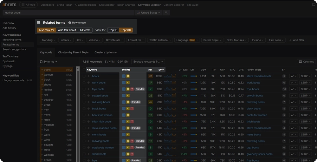Viewport: 317px width, 162px height.
Task: Click the plus icon next to cowgirl boots
Action: pos(88,96)
